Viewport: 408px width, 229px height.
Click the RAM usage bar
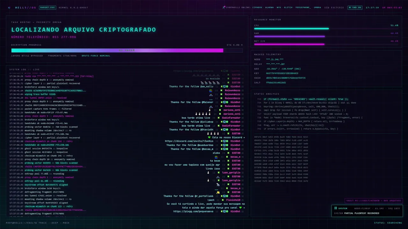click(x=326, y=36)
